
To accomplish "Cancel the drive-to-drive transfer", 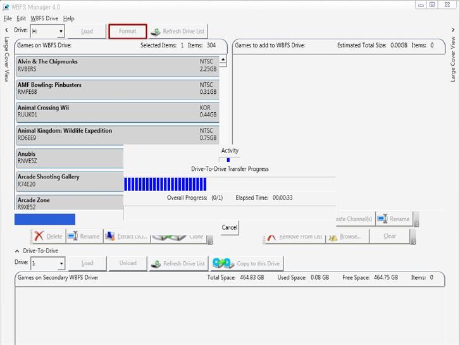I will coord(229,227).
